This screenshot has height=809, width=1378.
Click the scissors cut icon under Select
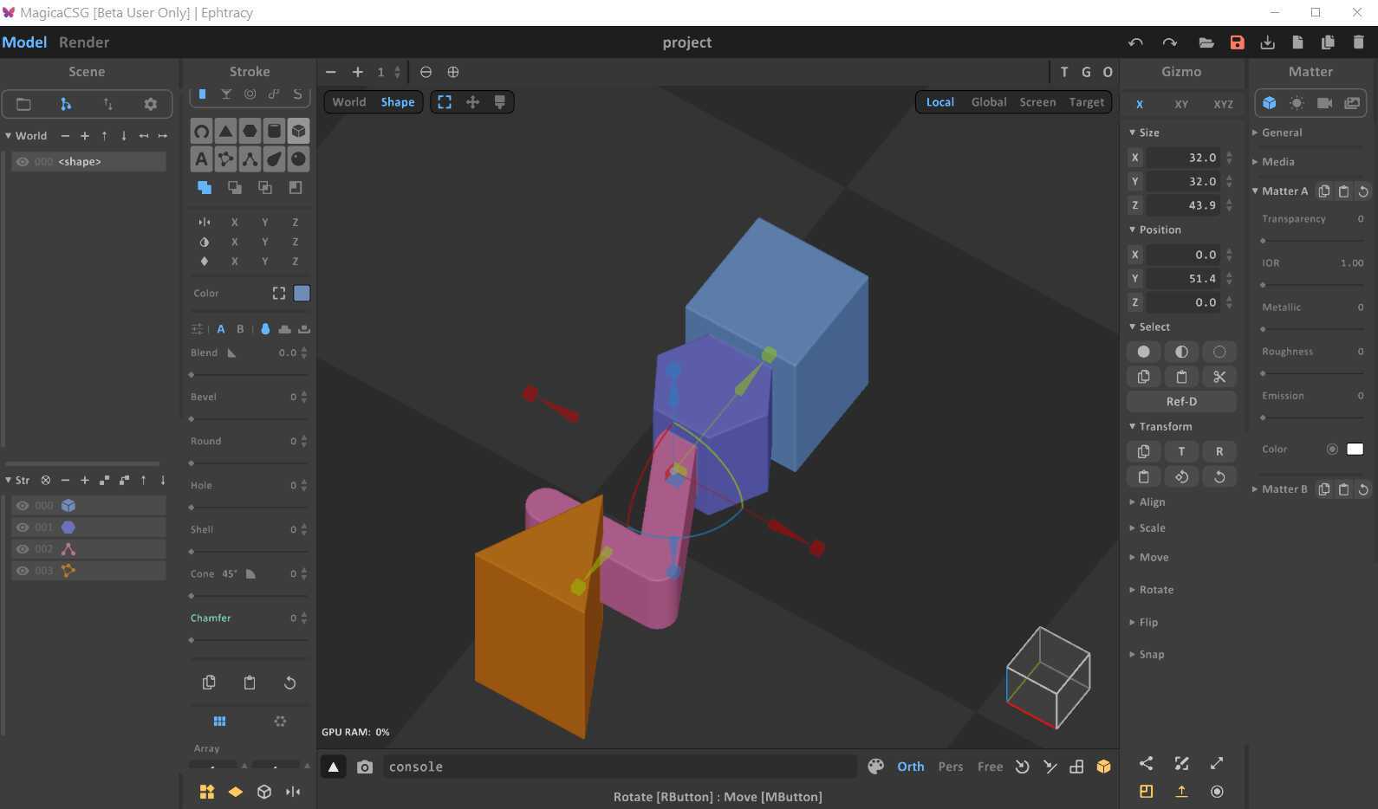[1219, 377]
